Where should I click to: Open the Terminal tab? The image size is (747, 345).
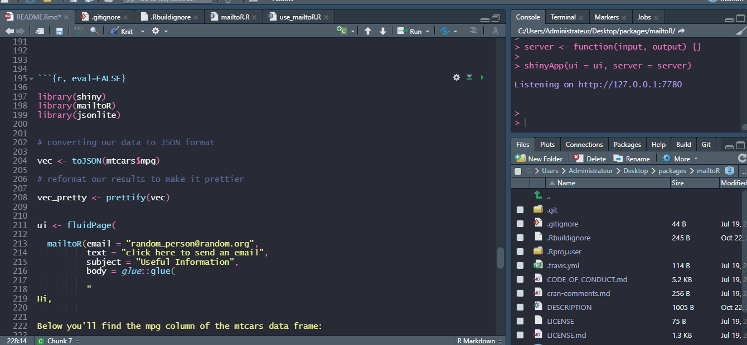tap(563, 17)
